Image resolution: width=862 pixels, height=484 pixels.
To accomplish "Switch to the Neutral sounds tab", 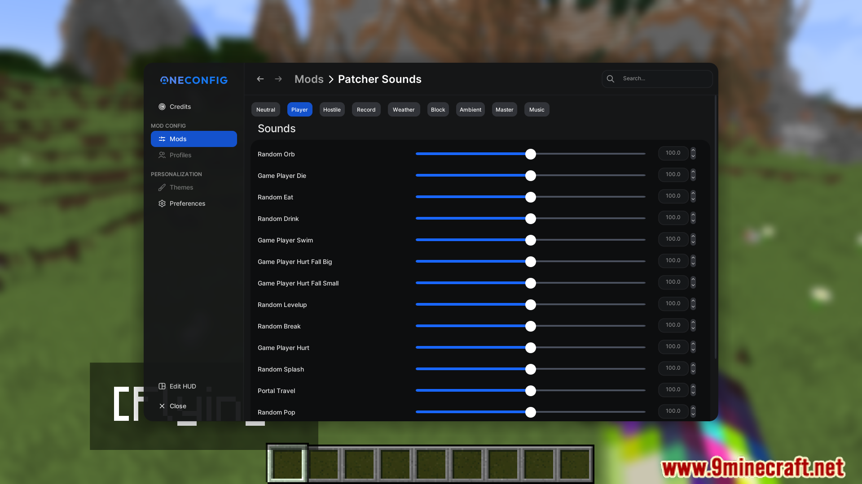I will (x=266, y=109).
